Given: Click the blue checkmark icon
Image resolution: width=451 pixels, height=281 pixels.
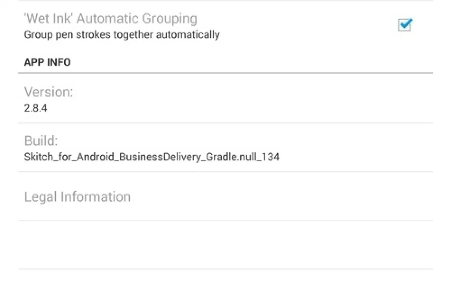Looking at the screenshot, I should point(405,24).
